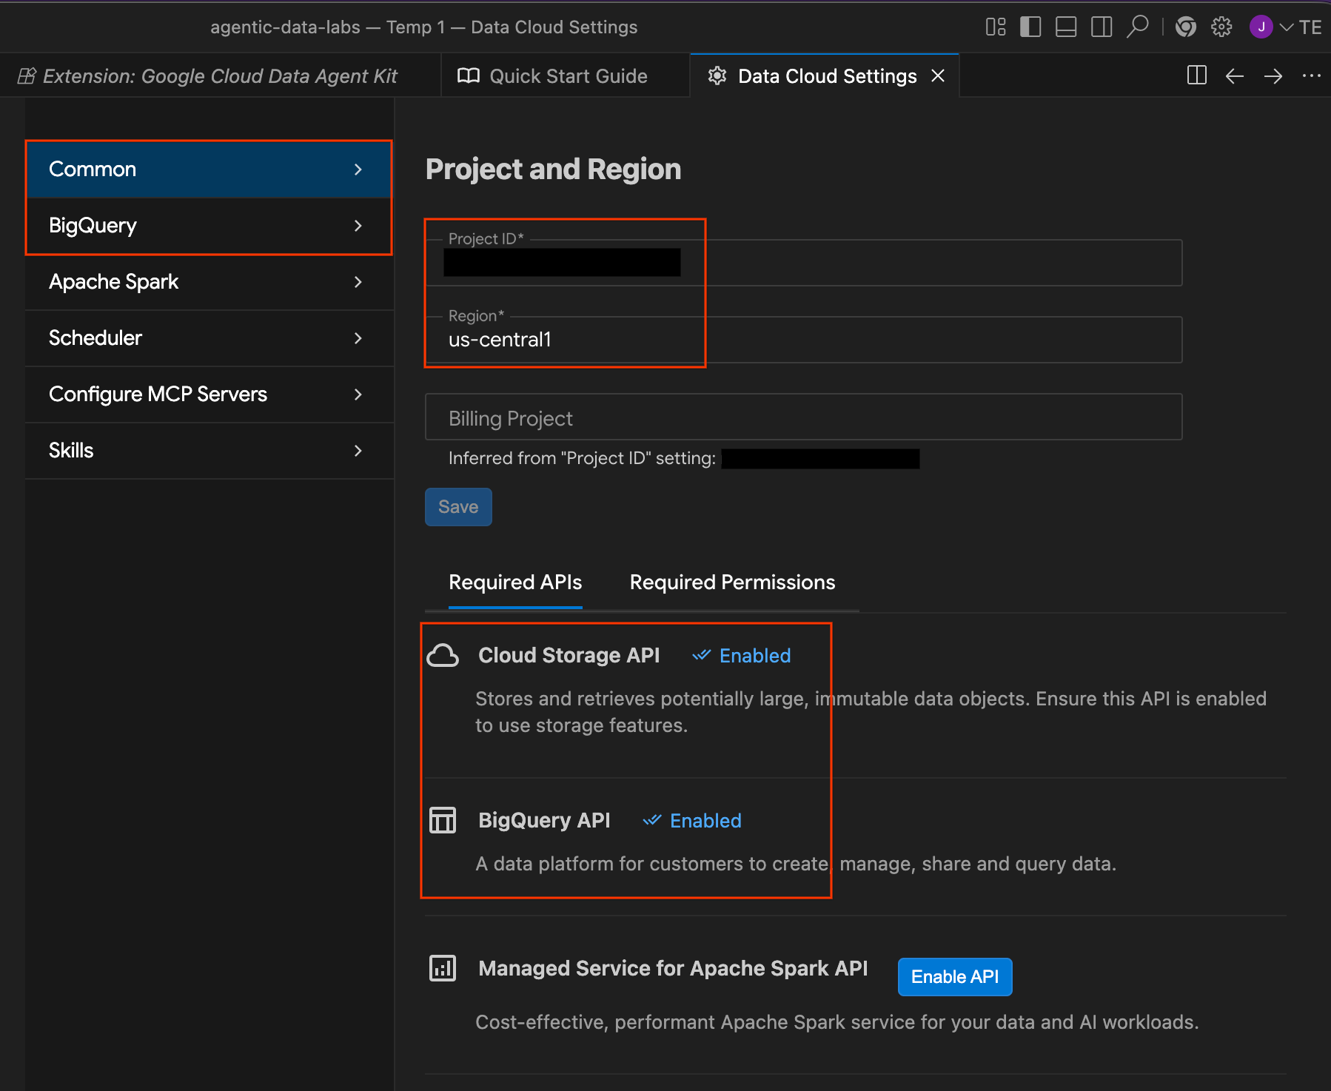Open the search magnifier icon
The width and height of the screenshot is (1331, 1091).
(1137, 27)
